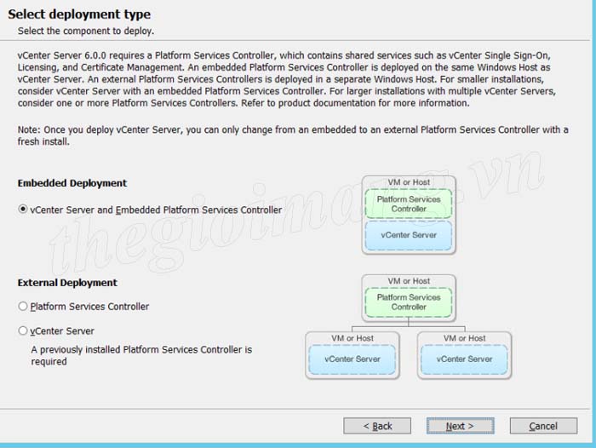Proceed with the Next button
Viewport: 596px width, 448px height.
click(461, 426)
